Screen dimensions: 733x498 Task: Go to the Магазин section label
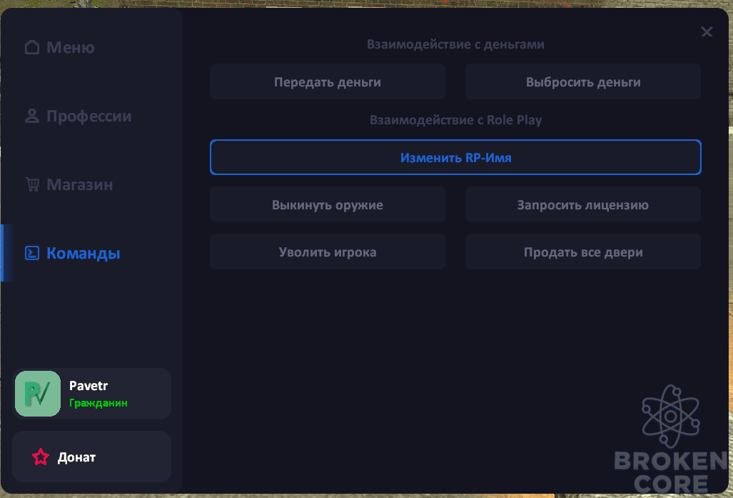[80, 184]
